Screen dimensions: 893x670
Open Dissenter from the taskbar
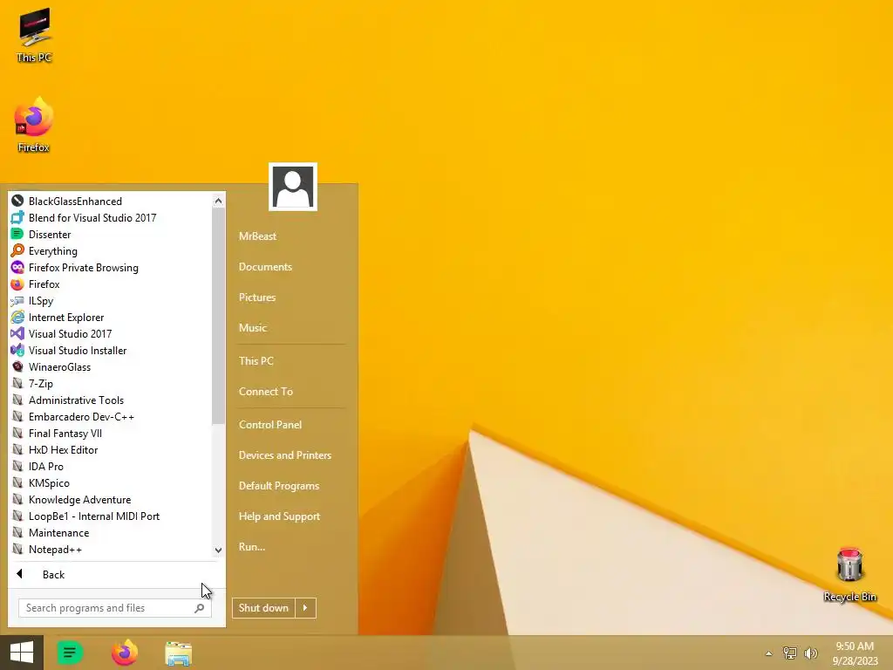tap(71, 653)
